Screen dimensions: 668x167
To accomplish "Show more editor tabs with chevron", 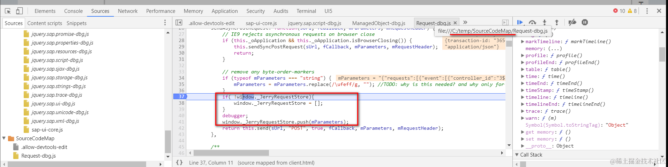I will [x=465, y=22].
